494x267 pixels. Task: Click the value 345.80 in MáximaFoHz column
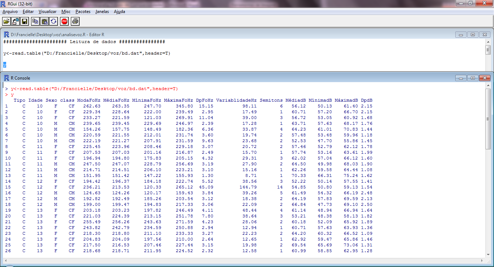[x=184, y=106]
